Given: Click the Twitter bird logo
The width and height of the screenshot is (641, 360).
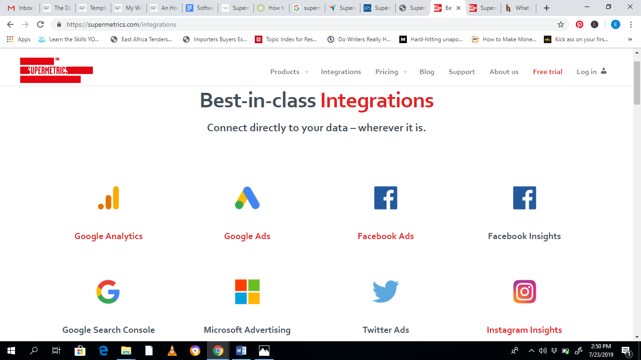Looking at the screenshot, I should pos(386,292).
